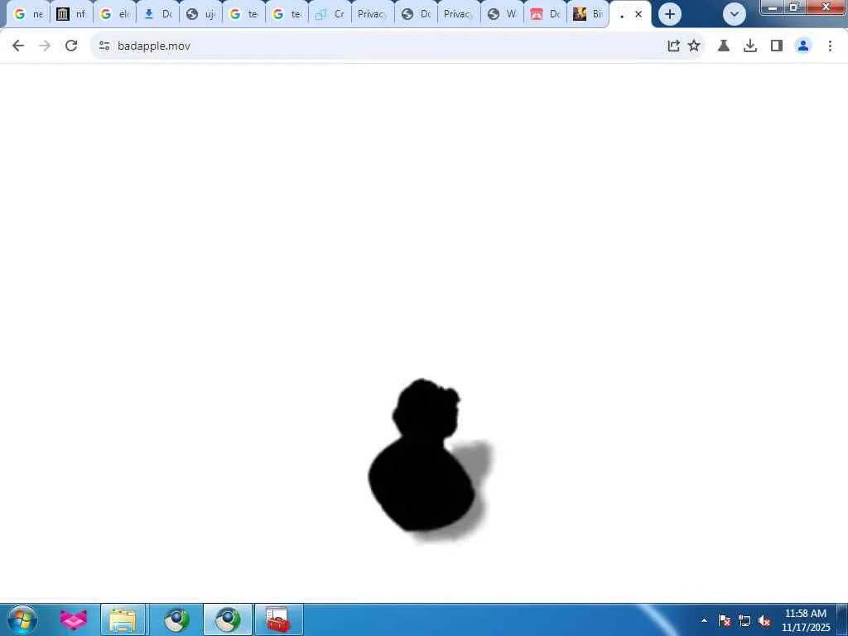Toggle the browser side panel

point(777,46)
